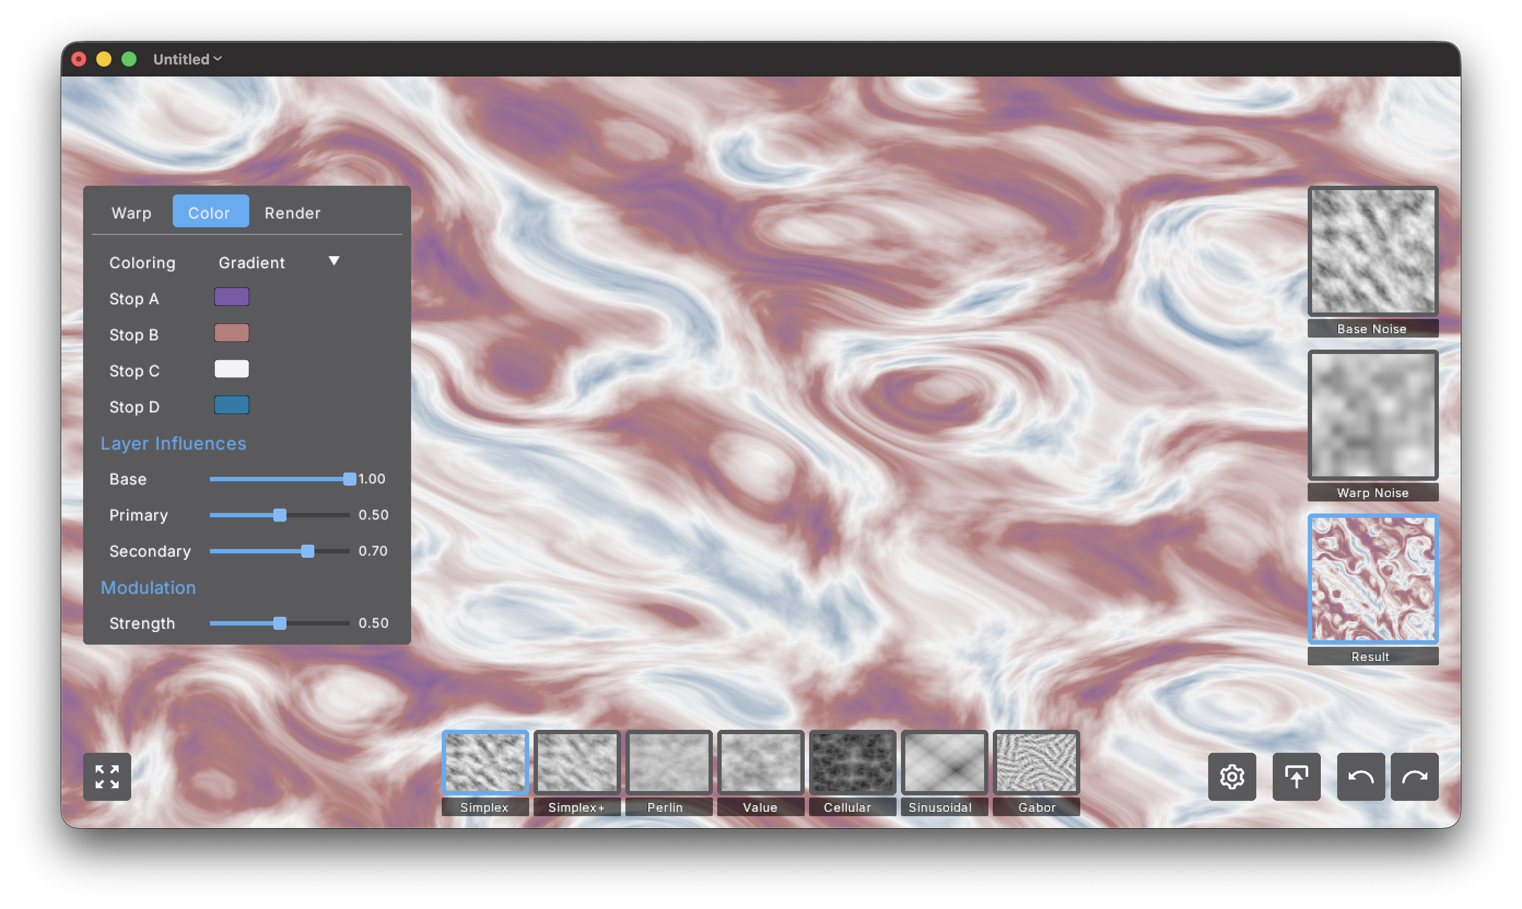Open the Coloring dropdown set to Gradient

click(251, 262)
